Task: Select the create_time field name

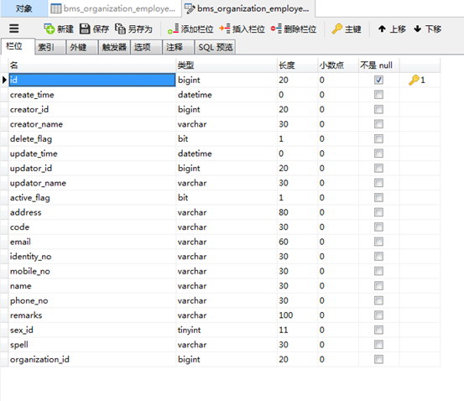Action: [x=92, y=95]
